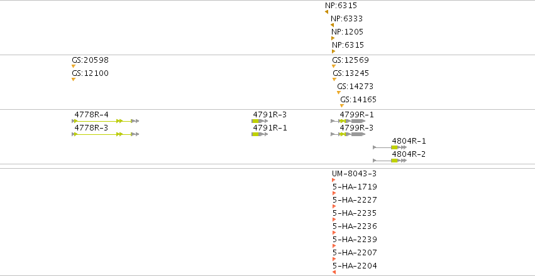Click the 4778R-3 label text
Image resolution: width=535 pixels, height=276 pixels.
(x=91, y=128)
